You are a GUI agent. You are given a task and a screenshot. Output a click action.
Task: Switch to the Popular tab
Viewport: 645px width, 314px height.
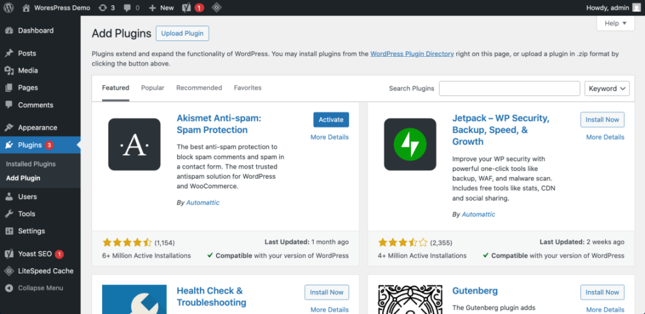click(x=153, y=87)
